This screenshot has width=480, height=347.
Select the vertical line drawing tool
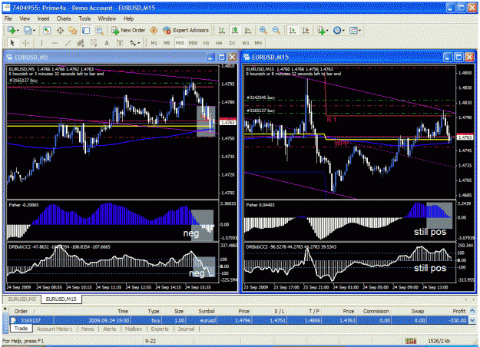[x=41, y=43]
